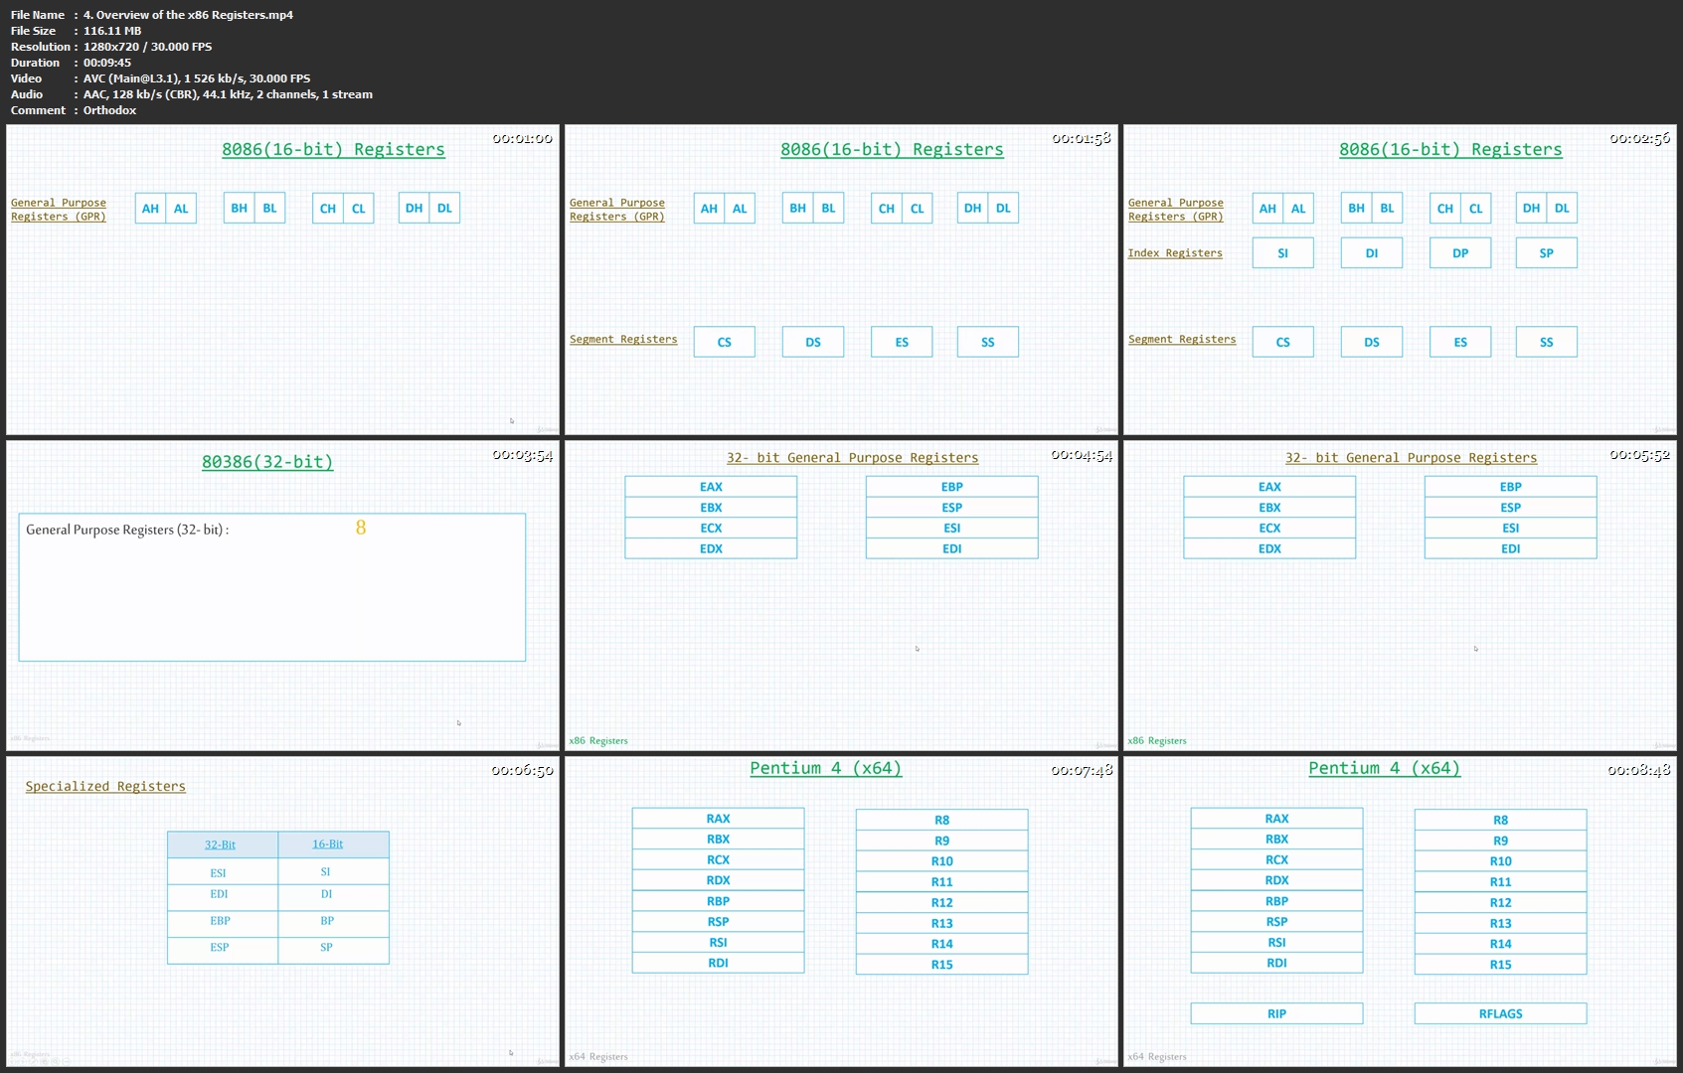Click the 'DL' box in the 00:01:00 frame

tap(444, 209)
